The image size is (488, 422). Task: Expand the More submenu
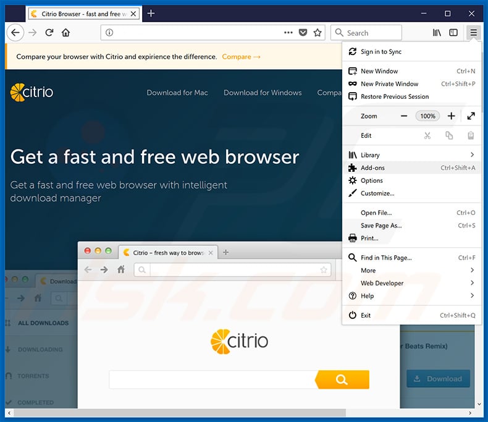point(411,271)
